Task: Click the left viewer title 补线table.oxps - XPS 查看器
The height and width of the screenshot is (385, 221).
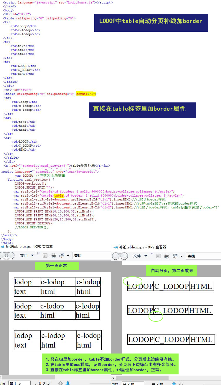Action: click(x=29, y=247)
